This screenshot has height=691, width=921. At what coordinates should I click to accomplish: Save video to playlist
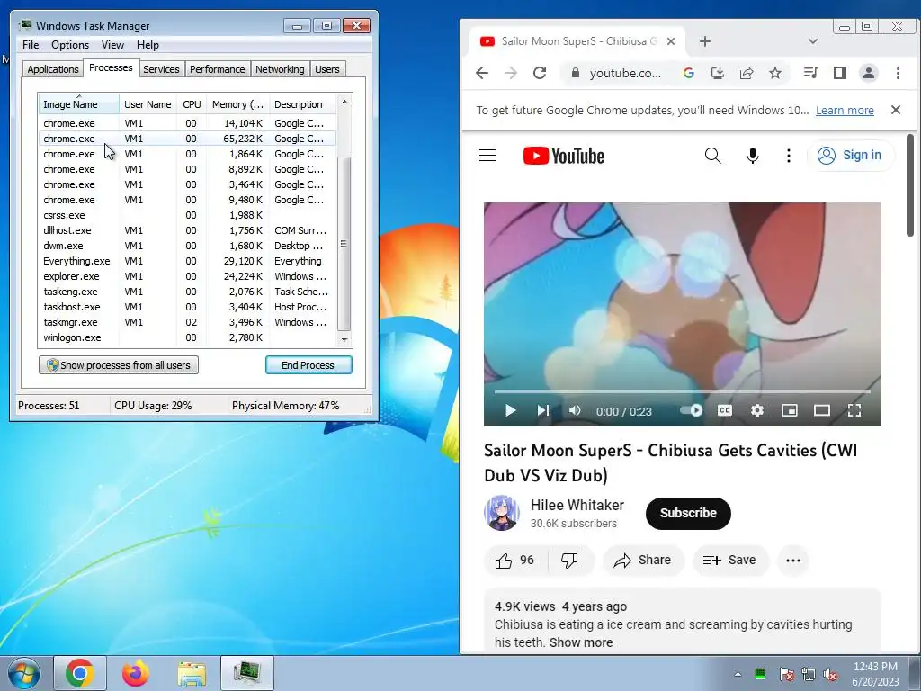[730, 560]
